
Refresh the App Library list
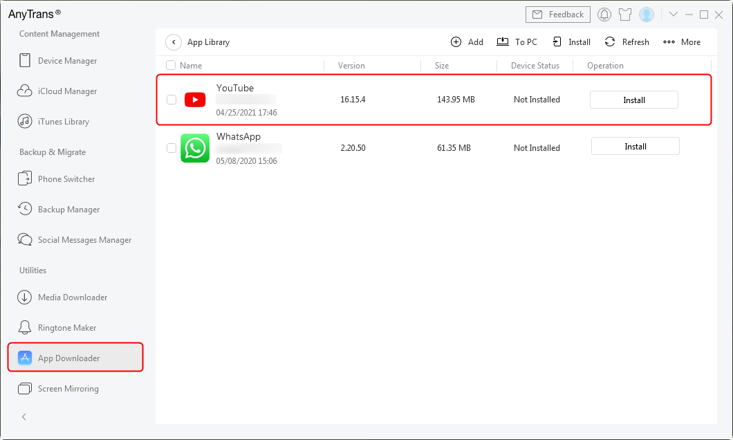pyautogui.click(x=627, y=42)
